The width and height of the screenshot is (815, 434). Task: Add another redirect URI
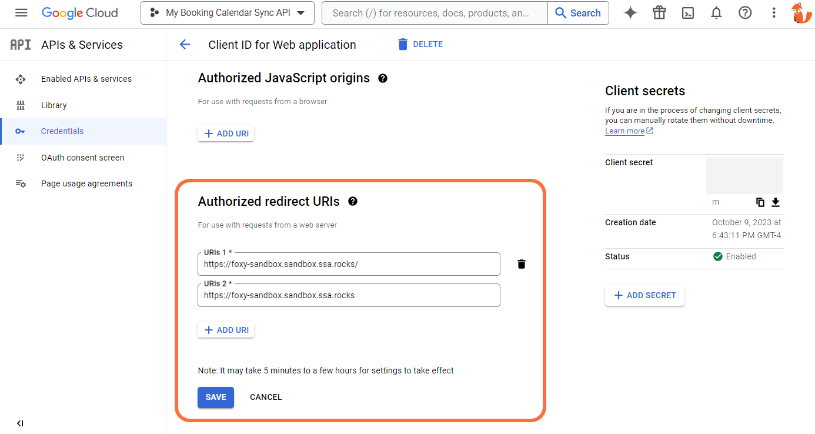(x=226, y=329)
